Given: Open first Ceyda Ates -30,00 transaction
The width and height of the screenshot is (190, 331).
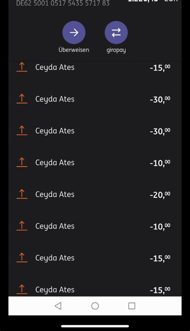Looking at the screenshot, I should (95, 99).
